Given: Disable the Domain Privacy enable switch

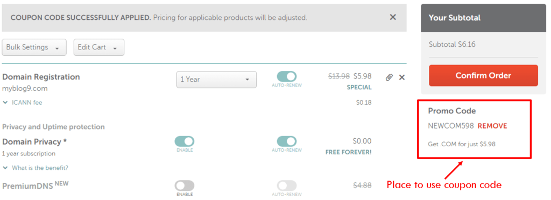Looking at the screenshot, I should pos(184,141).
